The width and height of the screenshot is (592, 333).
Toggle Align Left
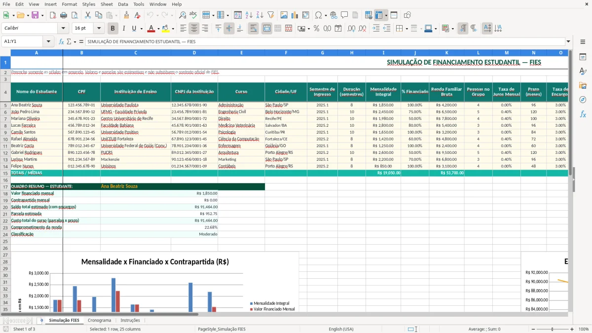coord(183,29)
